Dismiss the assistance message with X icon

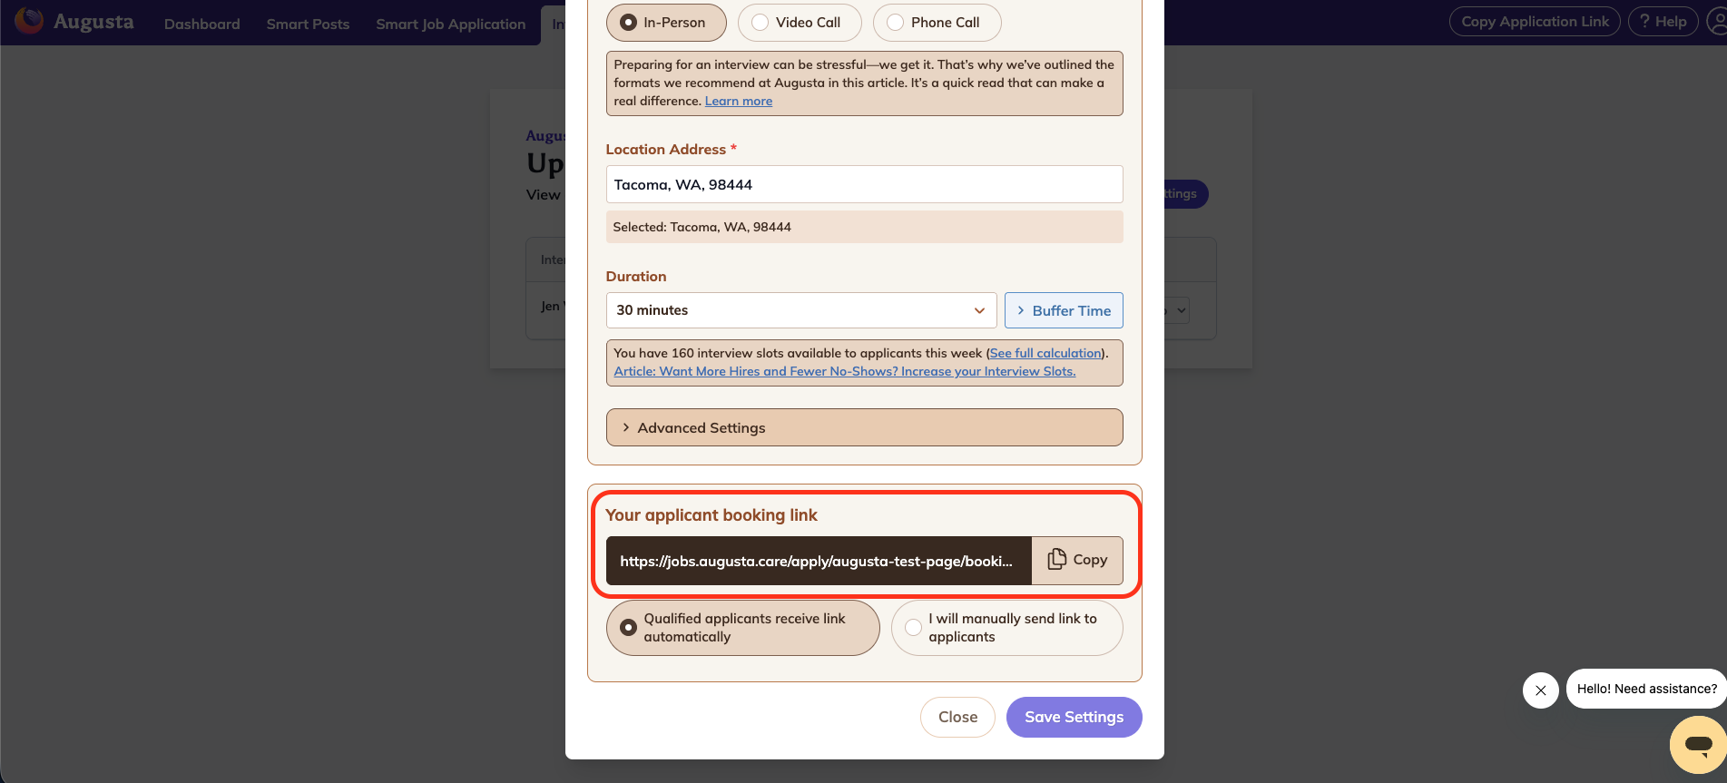tap(1540, 690)
